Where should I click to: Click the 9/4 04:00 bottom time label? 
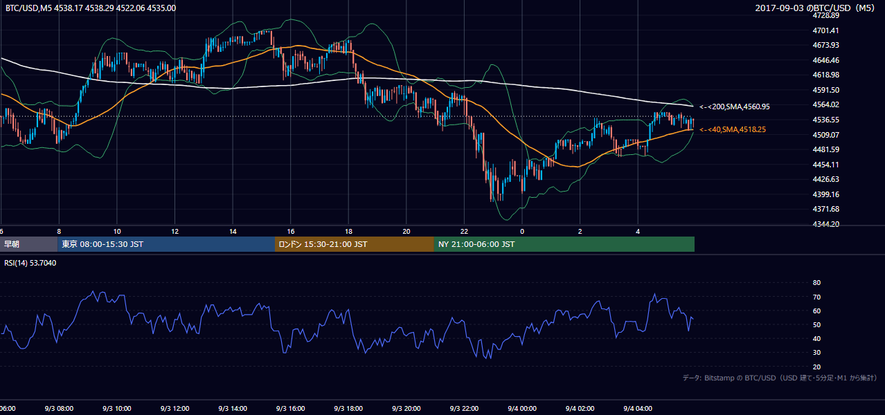coord(638,409)
